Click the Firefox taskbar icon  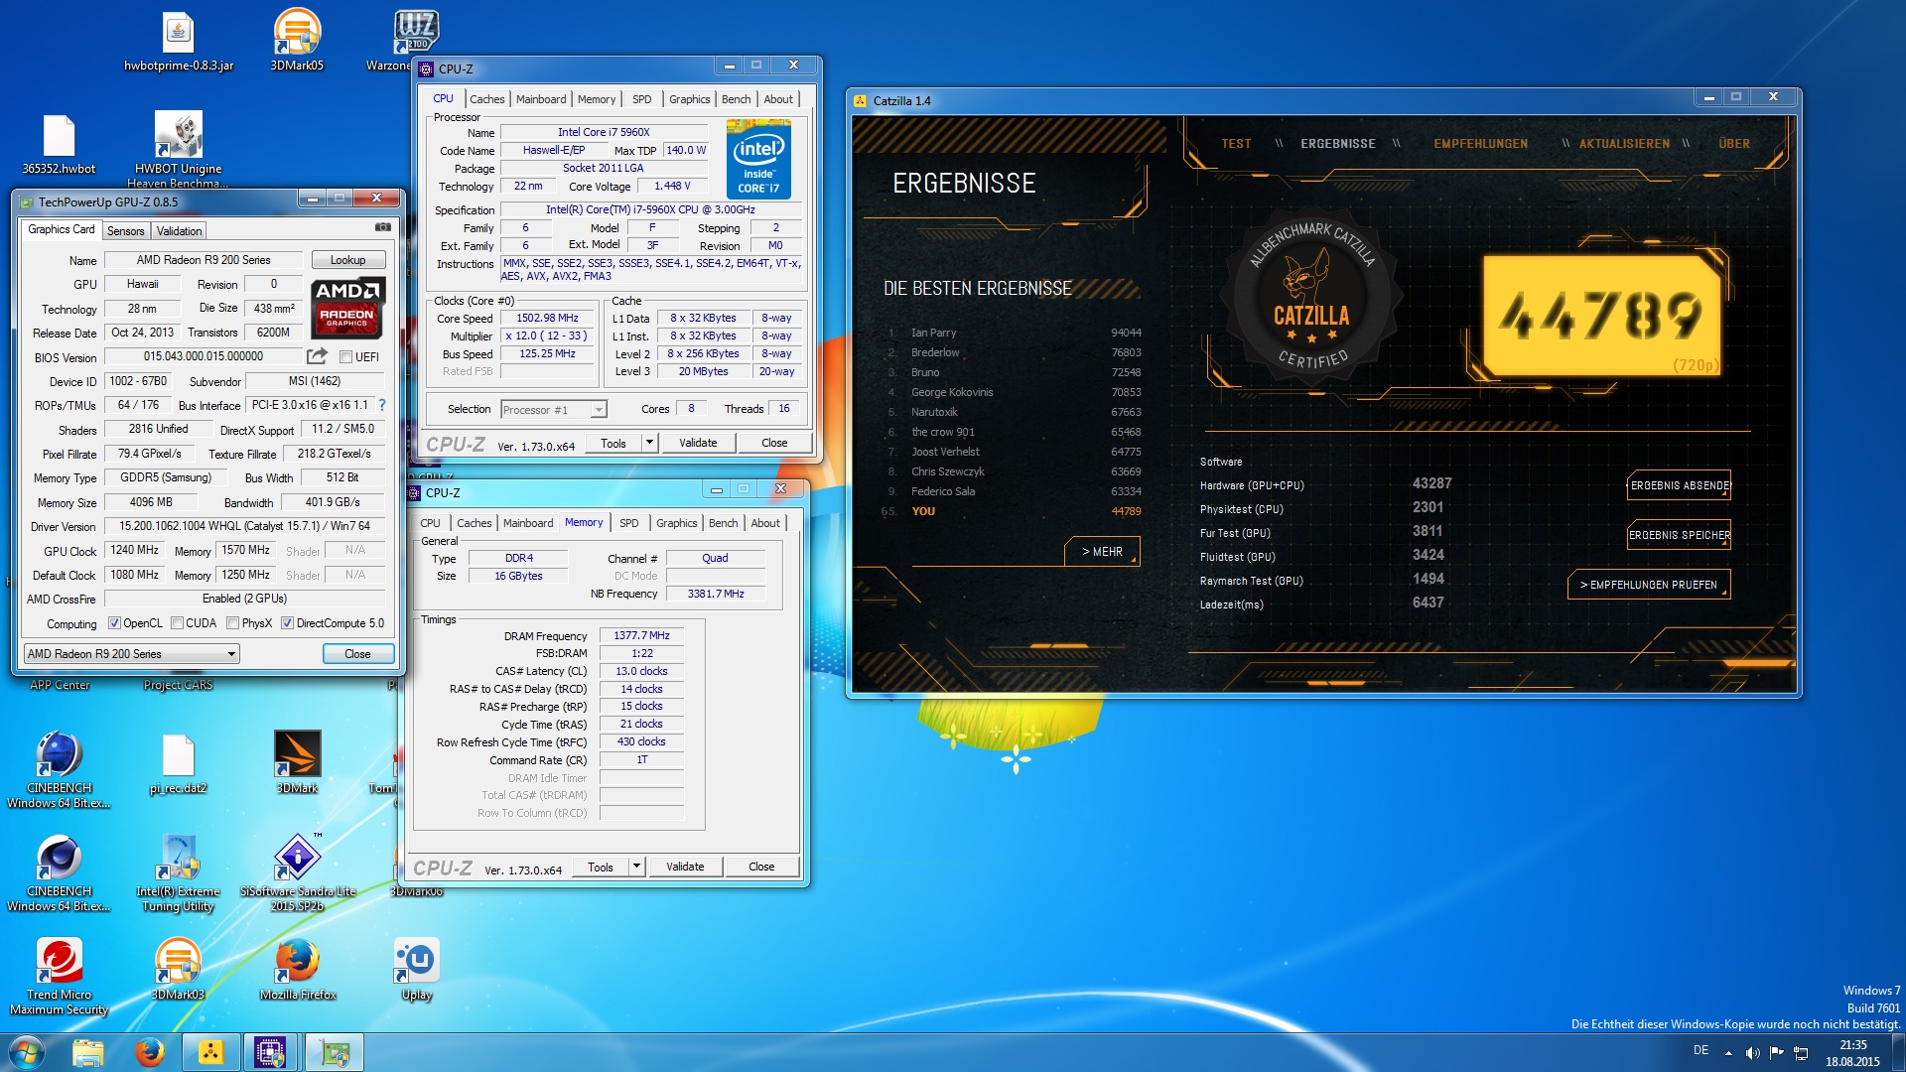coord(150,1052)
